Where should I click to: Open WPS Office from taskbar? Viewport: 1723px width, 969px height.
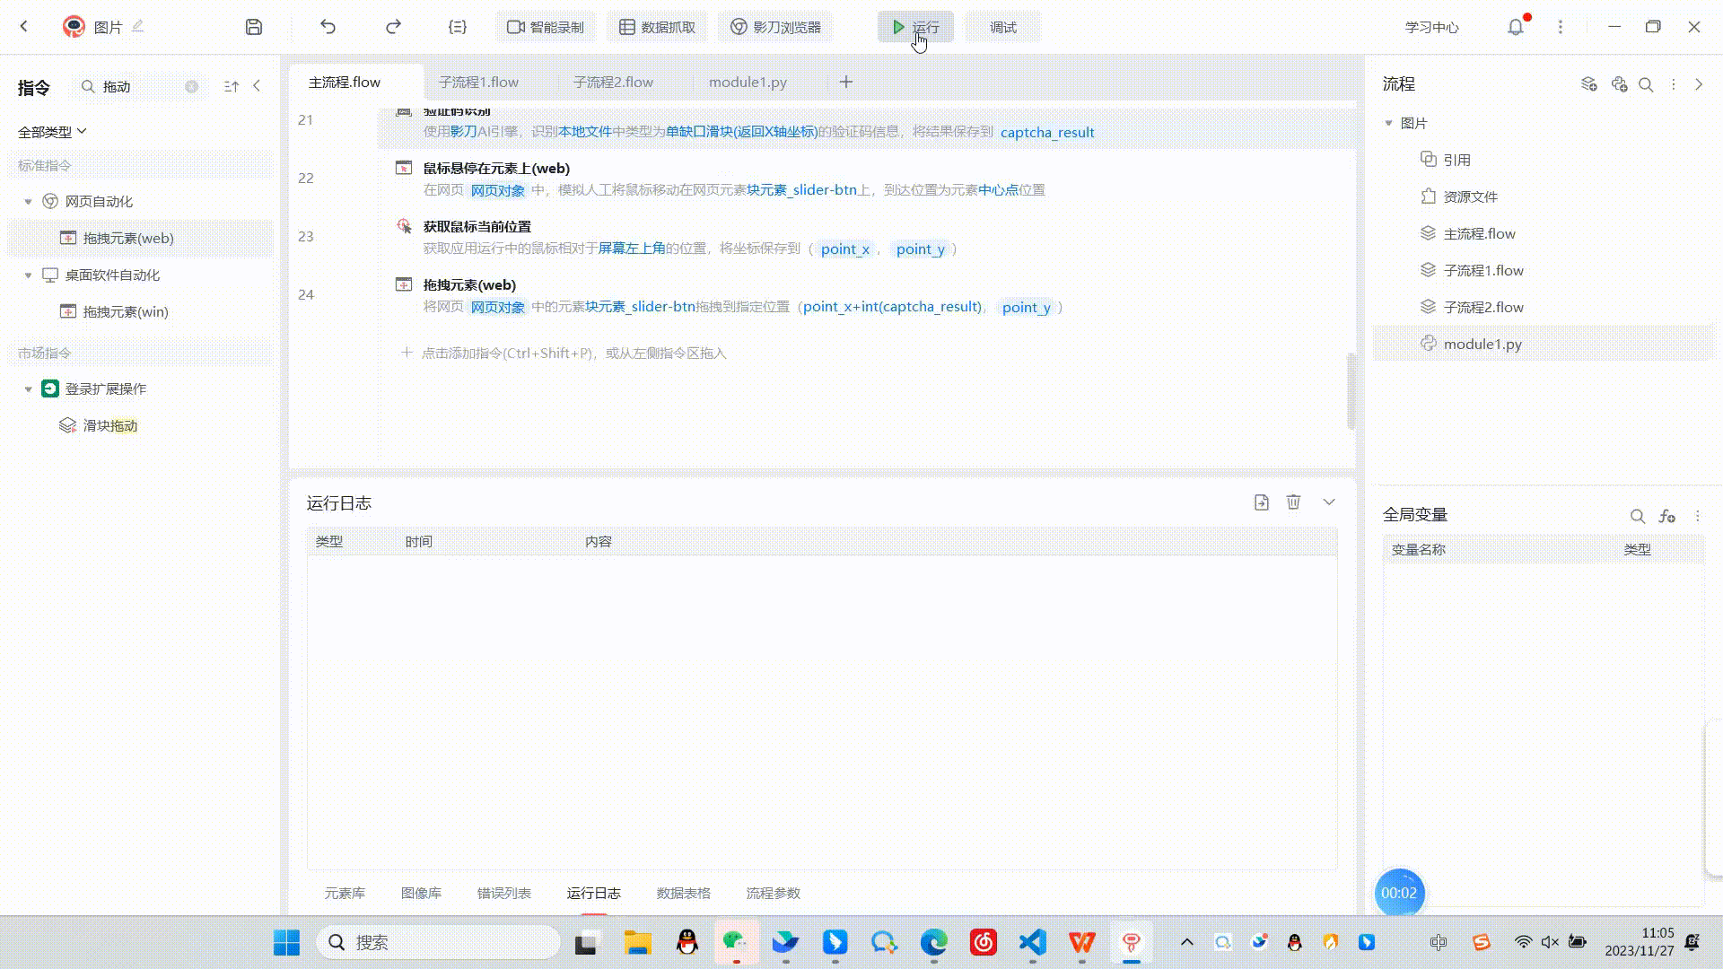(1081, 942)
